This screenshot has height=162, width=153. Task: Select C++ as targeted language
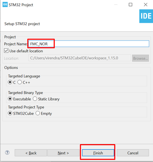pos(19,82)
